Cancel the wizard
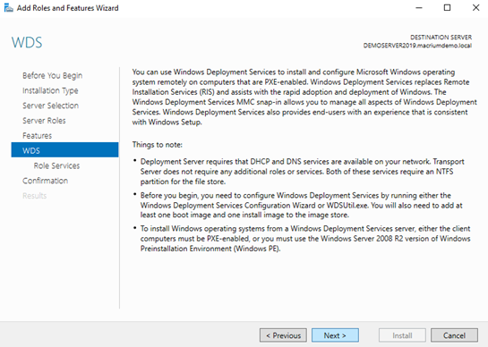The height and width of the screenshot is (347, 488). [454, 335]
